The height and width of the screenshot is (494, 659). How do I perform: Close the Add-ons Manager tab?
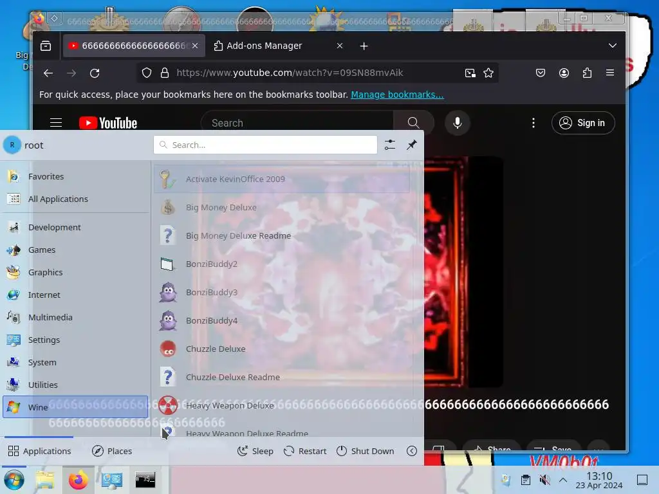point(340,46)
